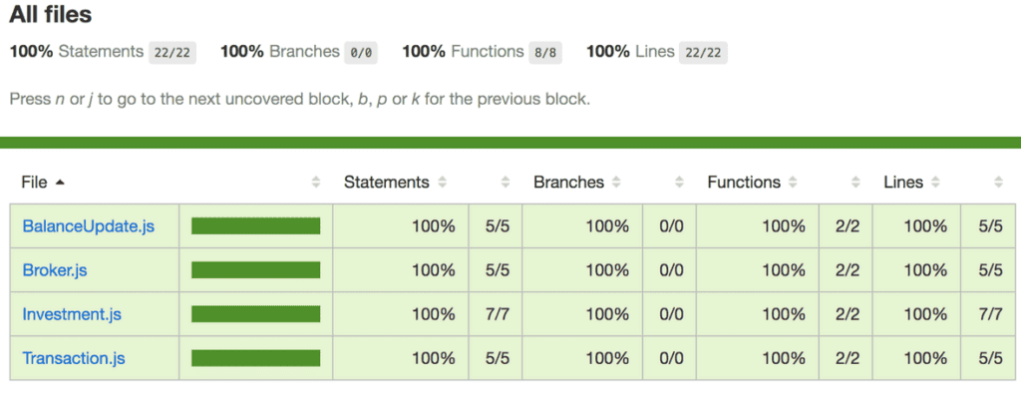
Task: Open the Transaction.js file link
Action: 74,358
